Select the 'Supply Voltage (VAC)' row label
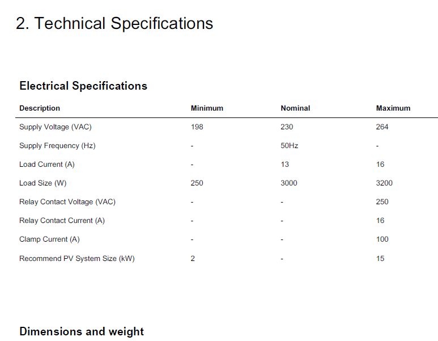Image resolution: width=438 pixels, height=341 pixels. [56, 127]
